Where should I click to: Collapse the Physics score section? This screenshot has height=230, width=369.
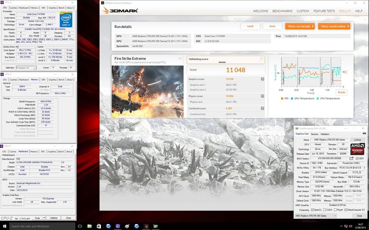(262, 96)
